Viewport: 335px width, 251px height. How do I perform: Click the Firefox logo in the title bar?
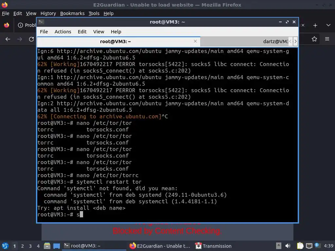(5, 5)
